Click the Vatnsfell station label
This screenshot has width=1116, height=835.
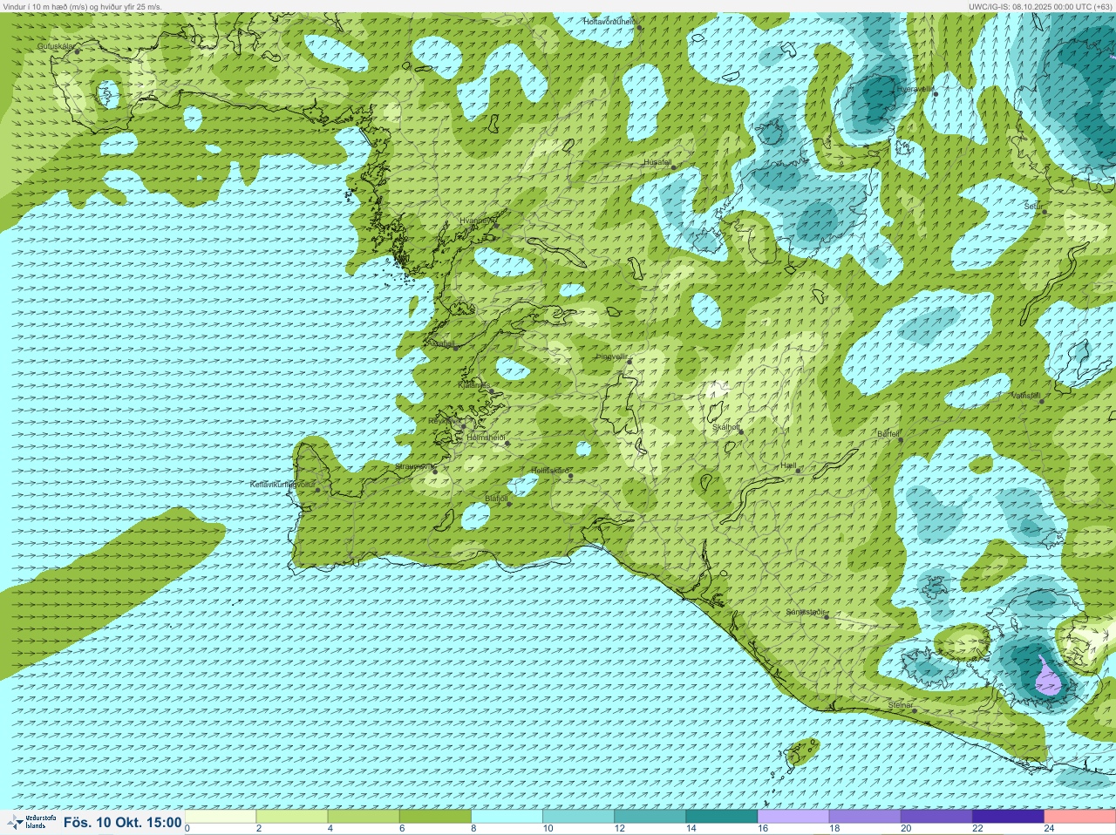[x=1026, y=396]
